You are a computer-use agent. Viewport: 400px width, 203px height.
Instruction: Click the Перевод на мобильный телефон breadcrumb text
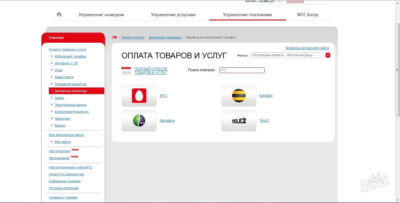click(211, 37)
